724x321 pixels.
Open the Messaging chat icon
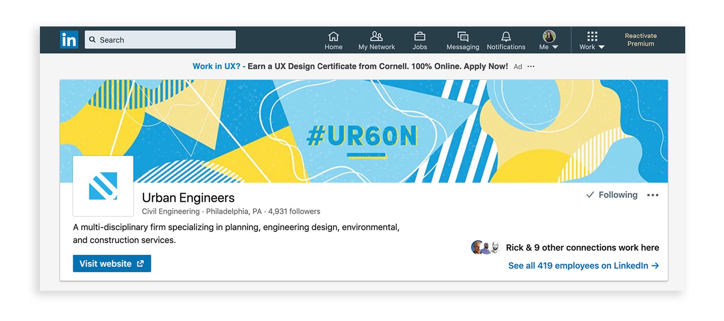pyautogui.click(x=463, y=36)
